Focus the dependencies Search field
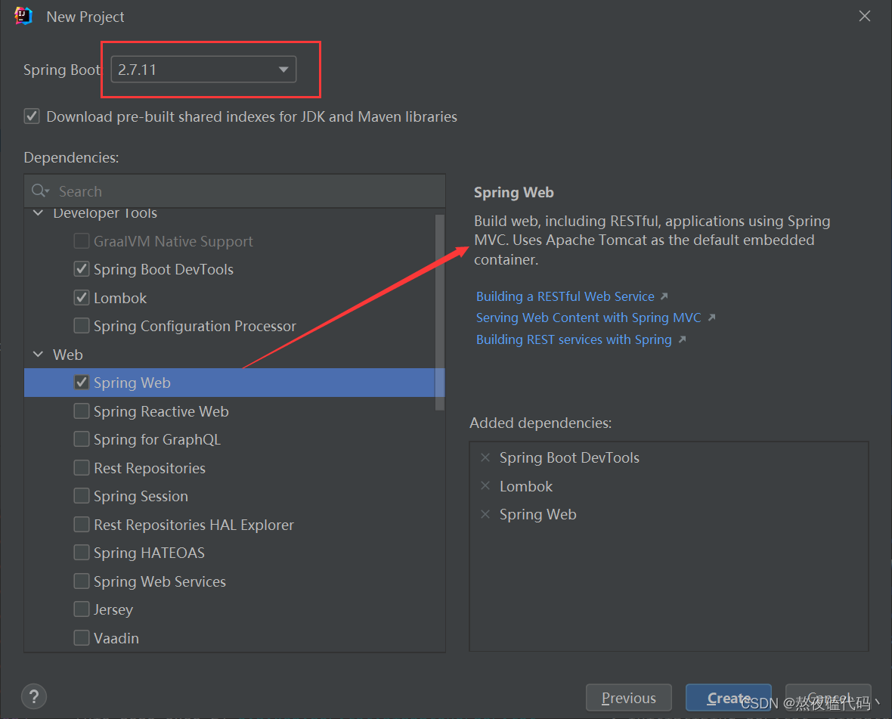This screenshot has height=719, width=892. (x=234, y=191)
